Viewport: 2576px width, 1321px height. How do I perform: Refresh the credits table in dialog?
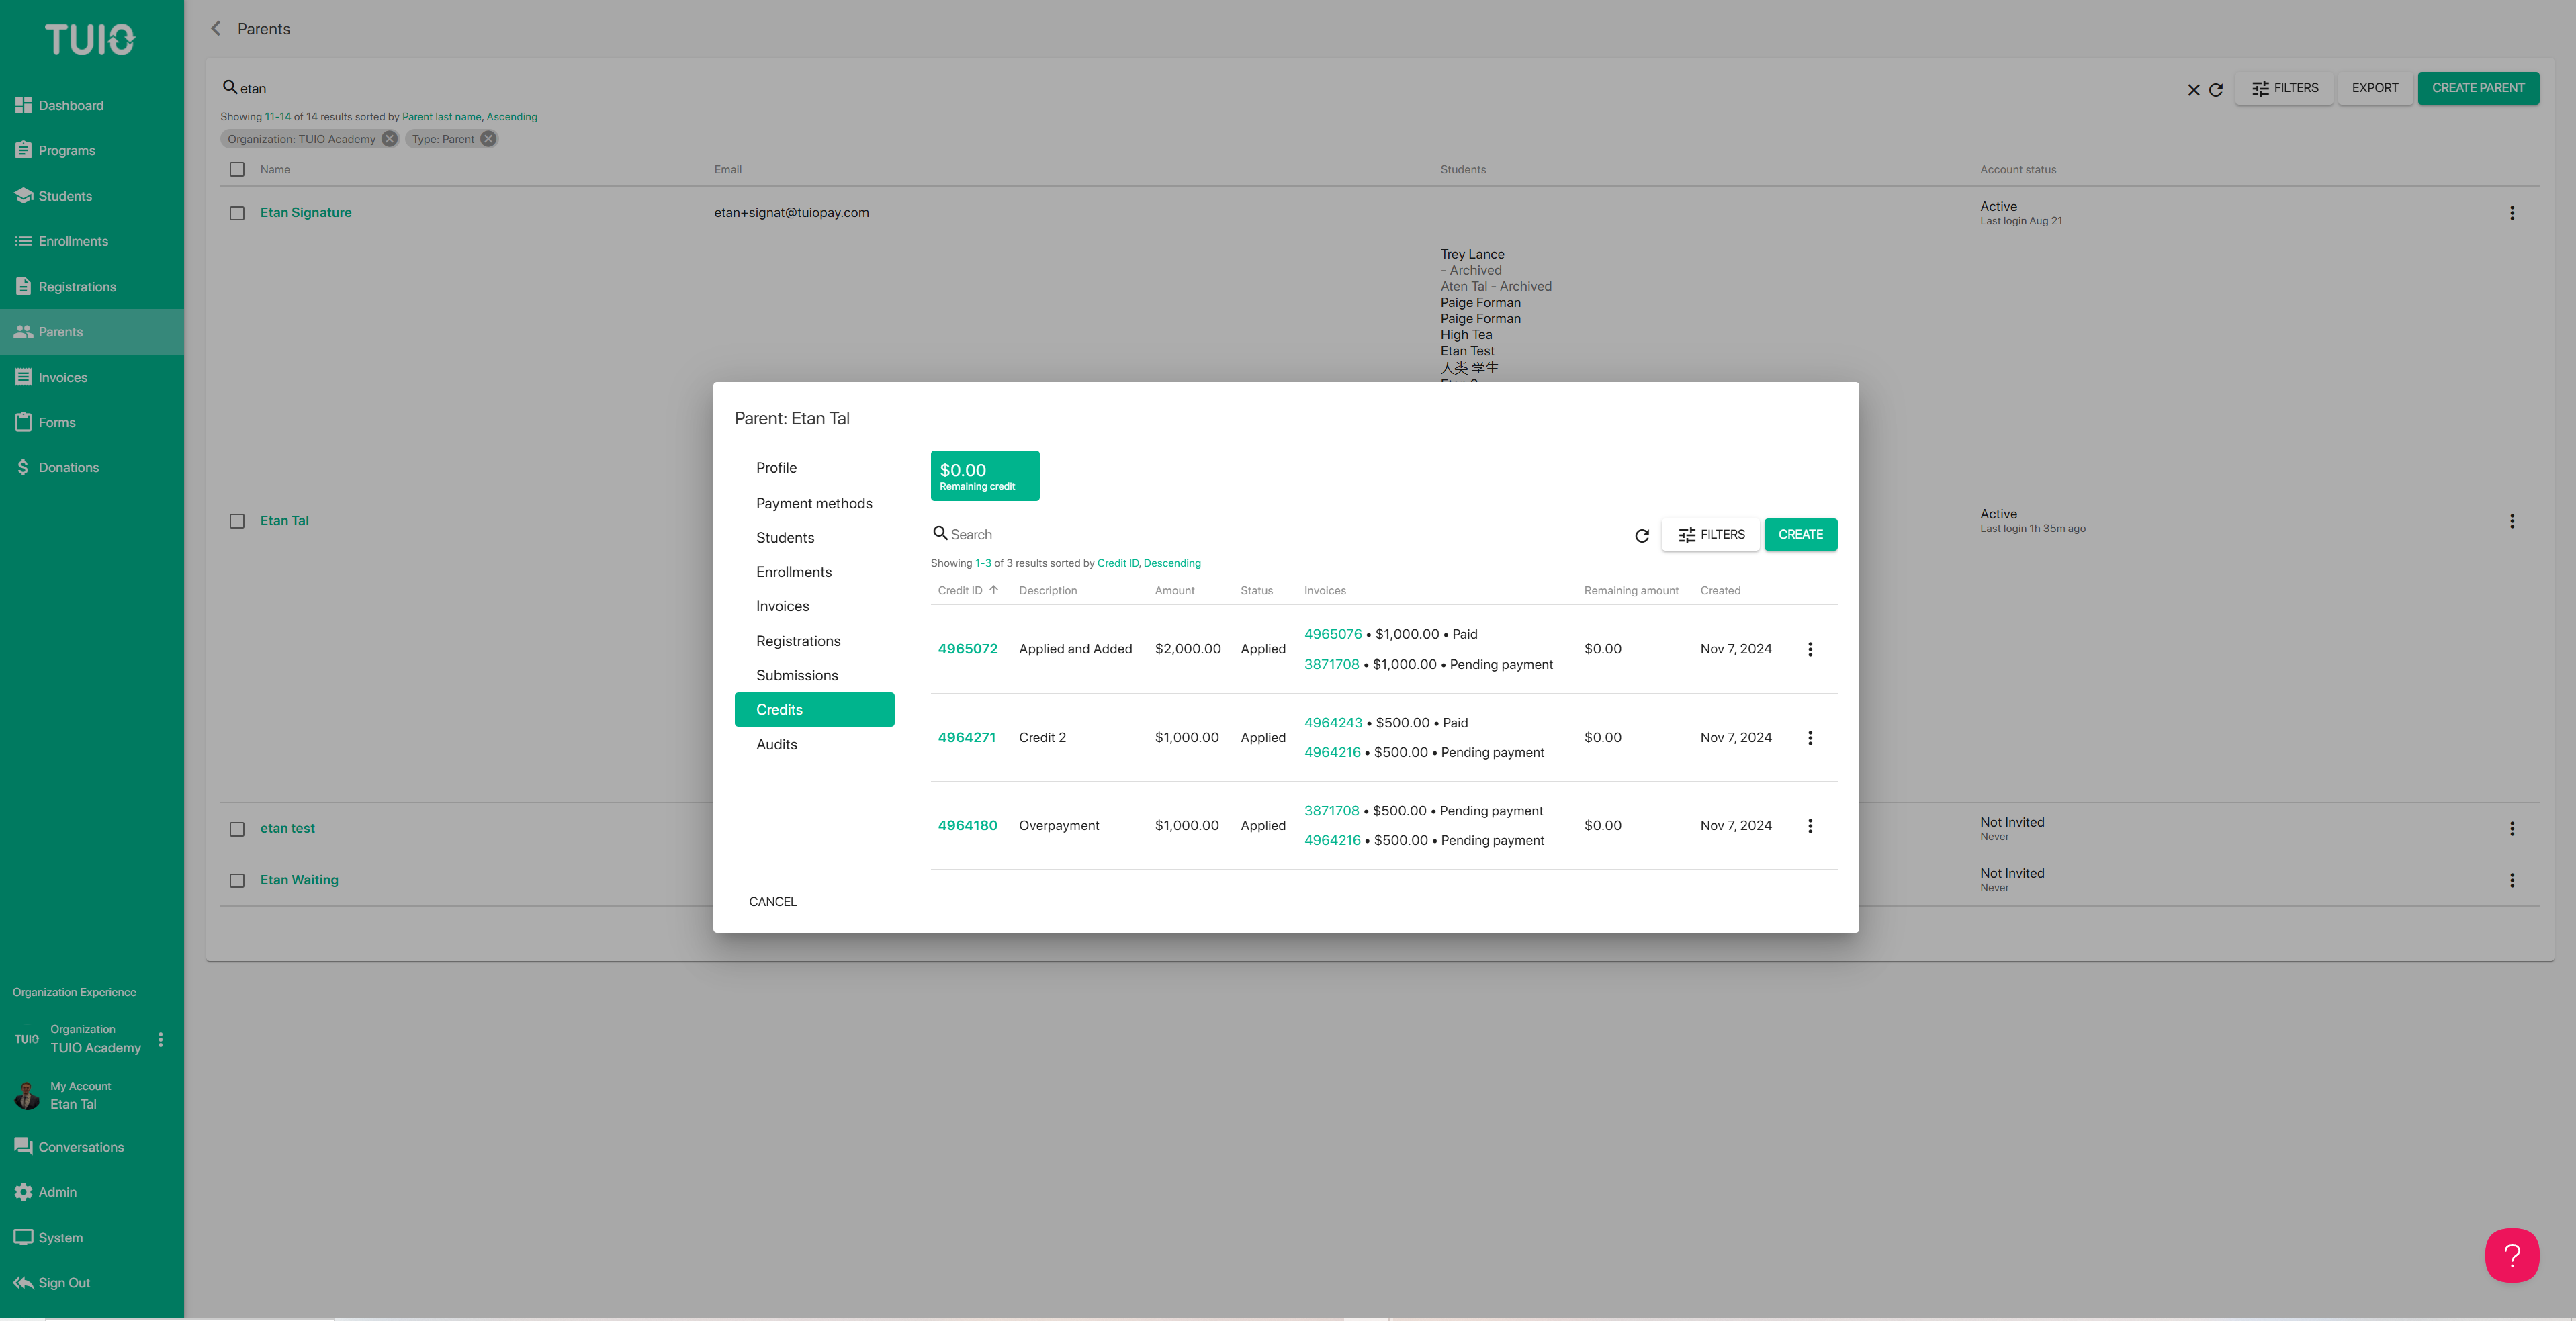(x=1642, y=536)
